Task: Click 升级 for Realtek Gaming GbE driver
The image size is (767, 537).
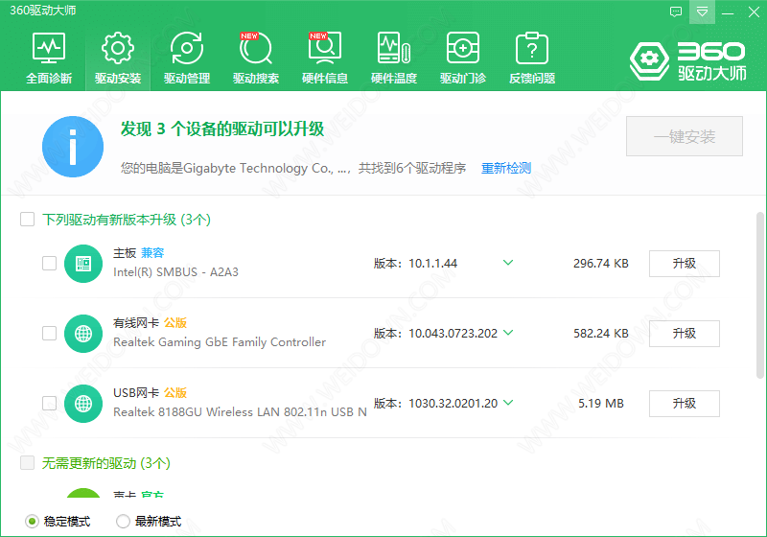Action: [x=685, y=334]
